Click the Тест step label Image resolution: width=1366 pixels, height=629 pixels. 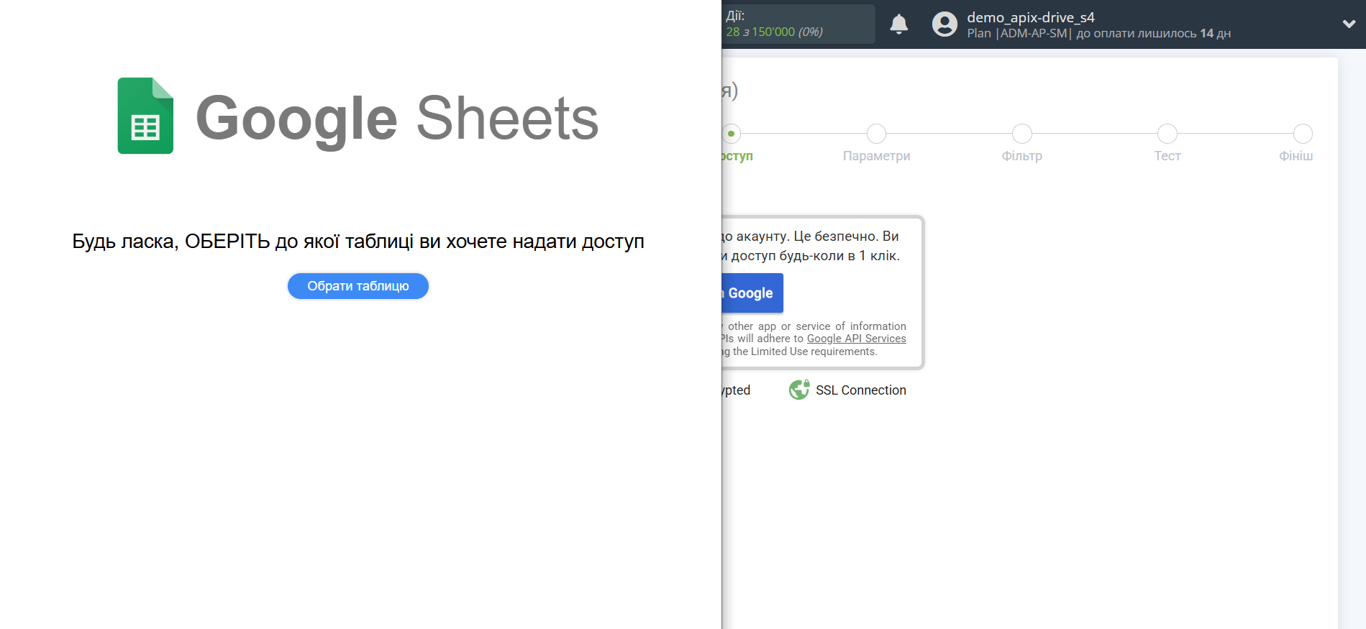pyautogui.click(x=1167, y=156)
